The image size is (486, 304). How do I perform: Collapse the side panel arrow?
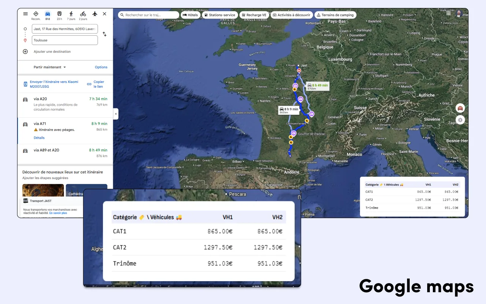(116, 114)
